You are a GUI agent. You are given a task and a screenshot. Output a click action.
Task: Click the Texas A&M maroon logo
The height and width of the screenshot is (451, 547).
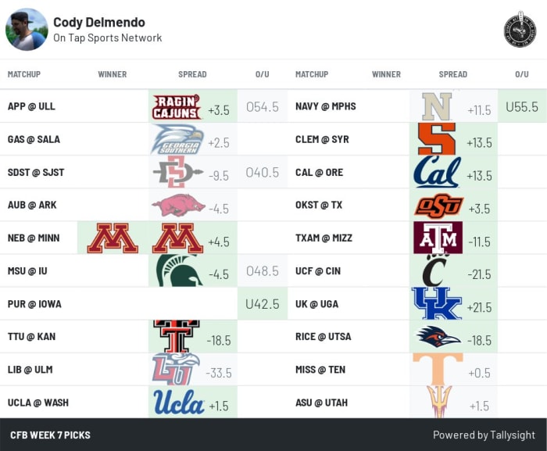(438, 238)
